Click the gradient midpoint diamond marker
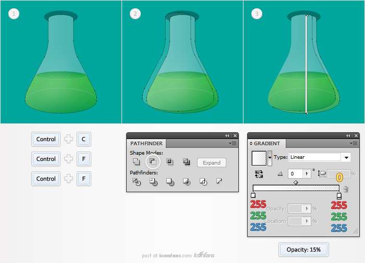Viewport: 365px width, 263px height. 296,183
